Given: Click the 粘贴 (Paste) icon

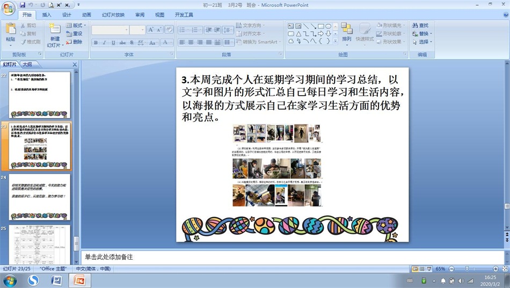Looking at the screenshot, I should pyautogui.click(x=10, y=32).
